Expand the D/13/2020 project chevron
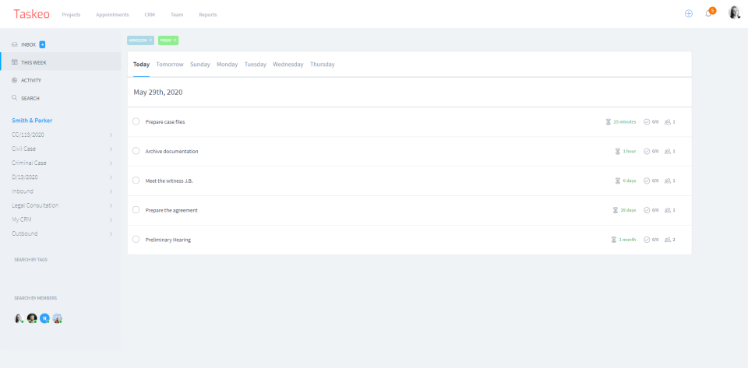The width and height of the screenshot is (748, 368). click(x=111, y=177)
